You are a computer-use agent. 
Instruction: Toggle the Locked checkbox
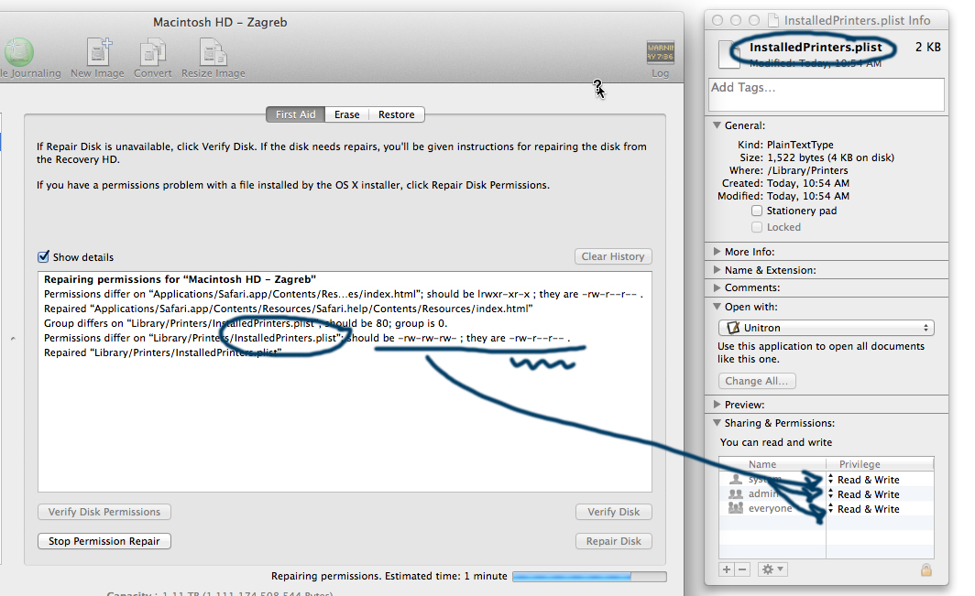click(x=757, y=227)
